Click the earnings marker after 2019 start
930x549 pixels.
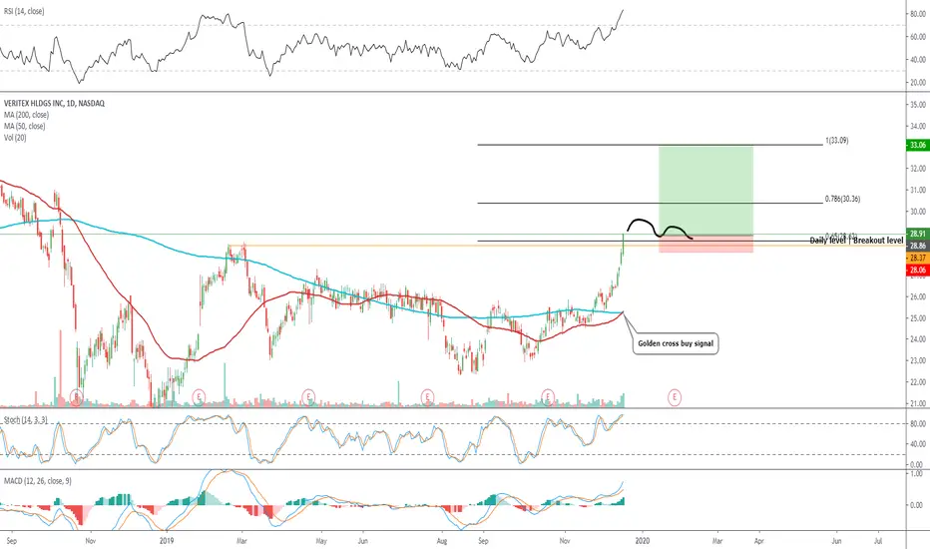(199, 397)
